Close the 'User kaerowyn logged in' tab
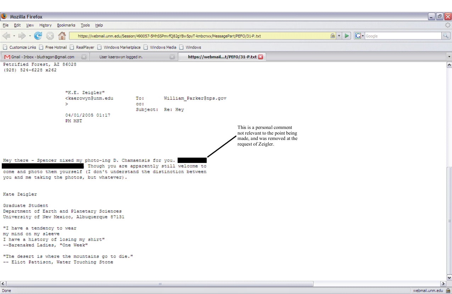Screen dimensions: 452x294 [172, 57]
